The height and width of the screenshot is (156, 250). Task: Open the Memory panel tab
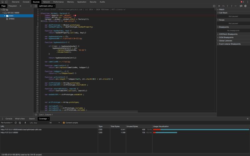click(70, 2)
